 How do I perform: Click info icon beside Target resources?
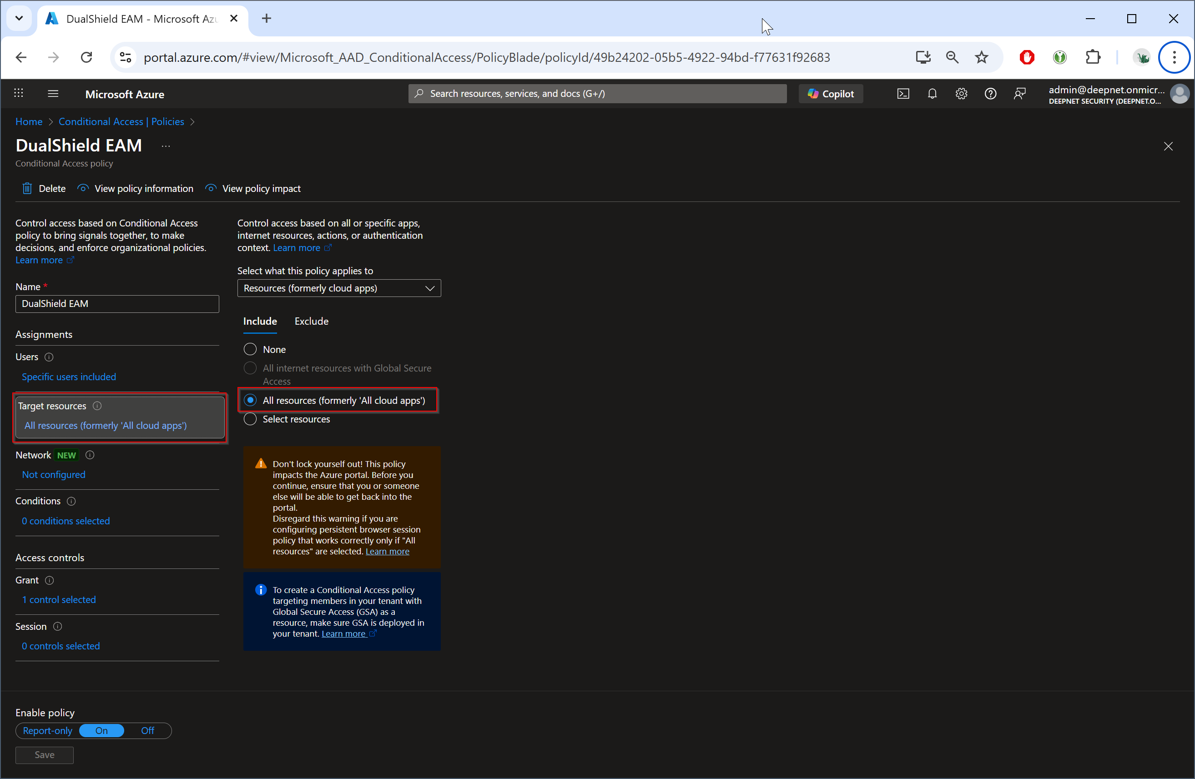click(x=97, y=406)
